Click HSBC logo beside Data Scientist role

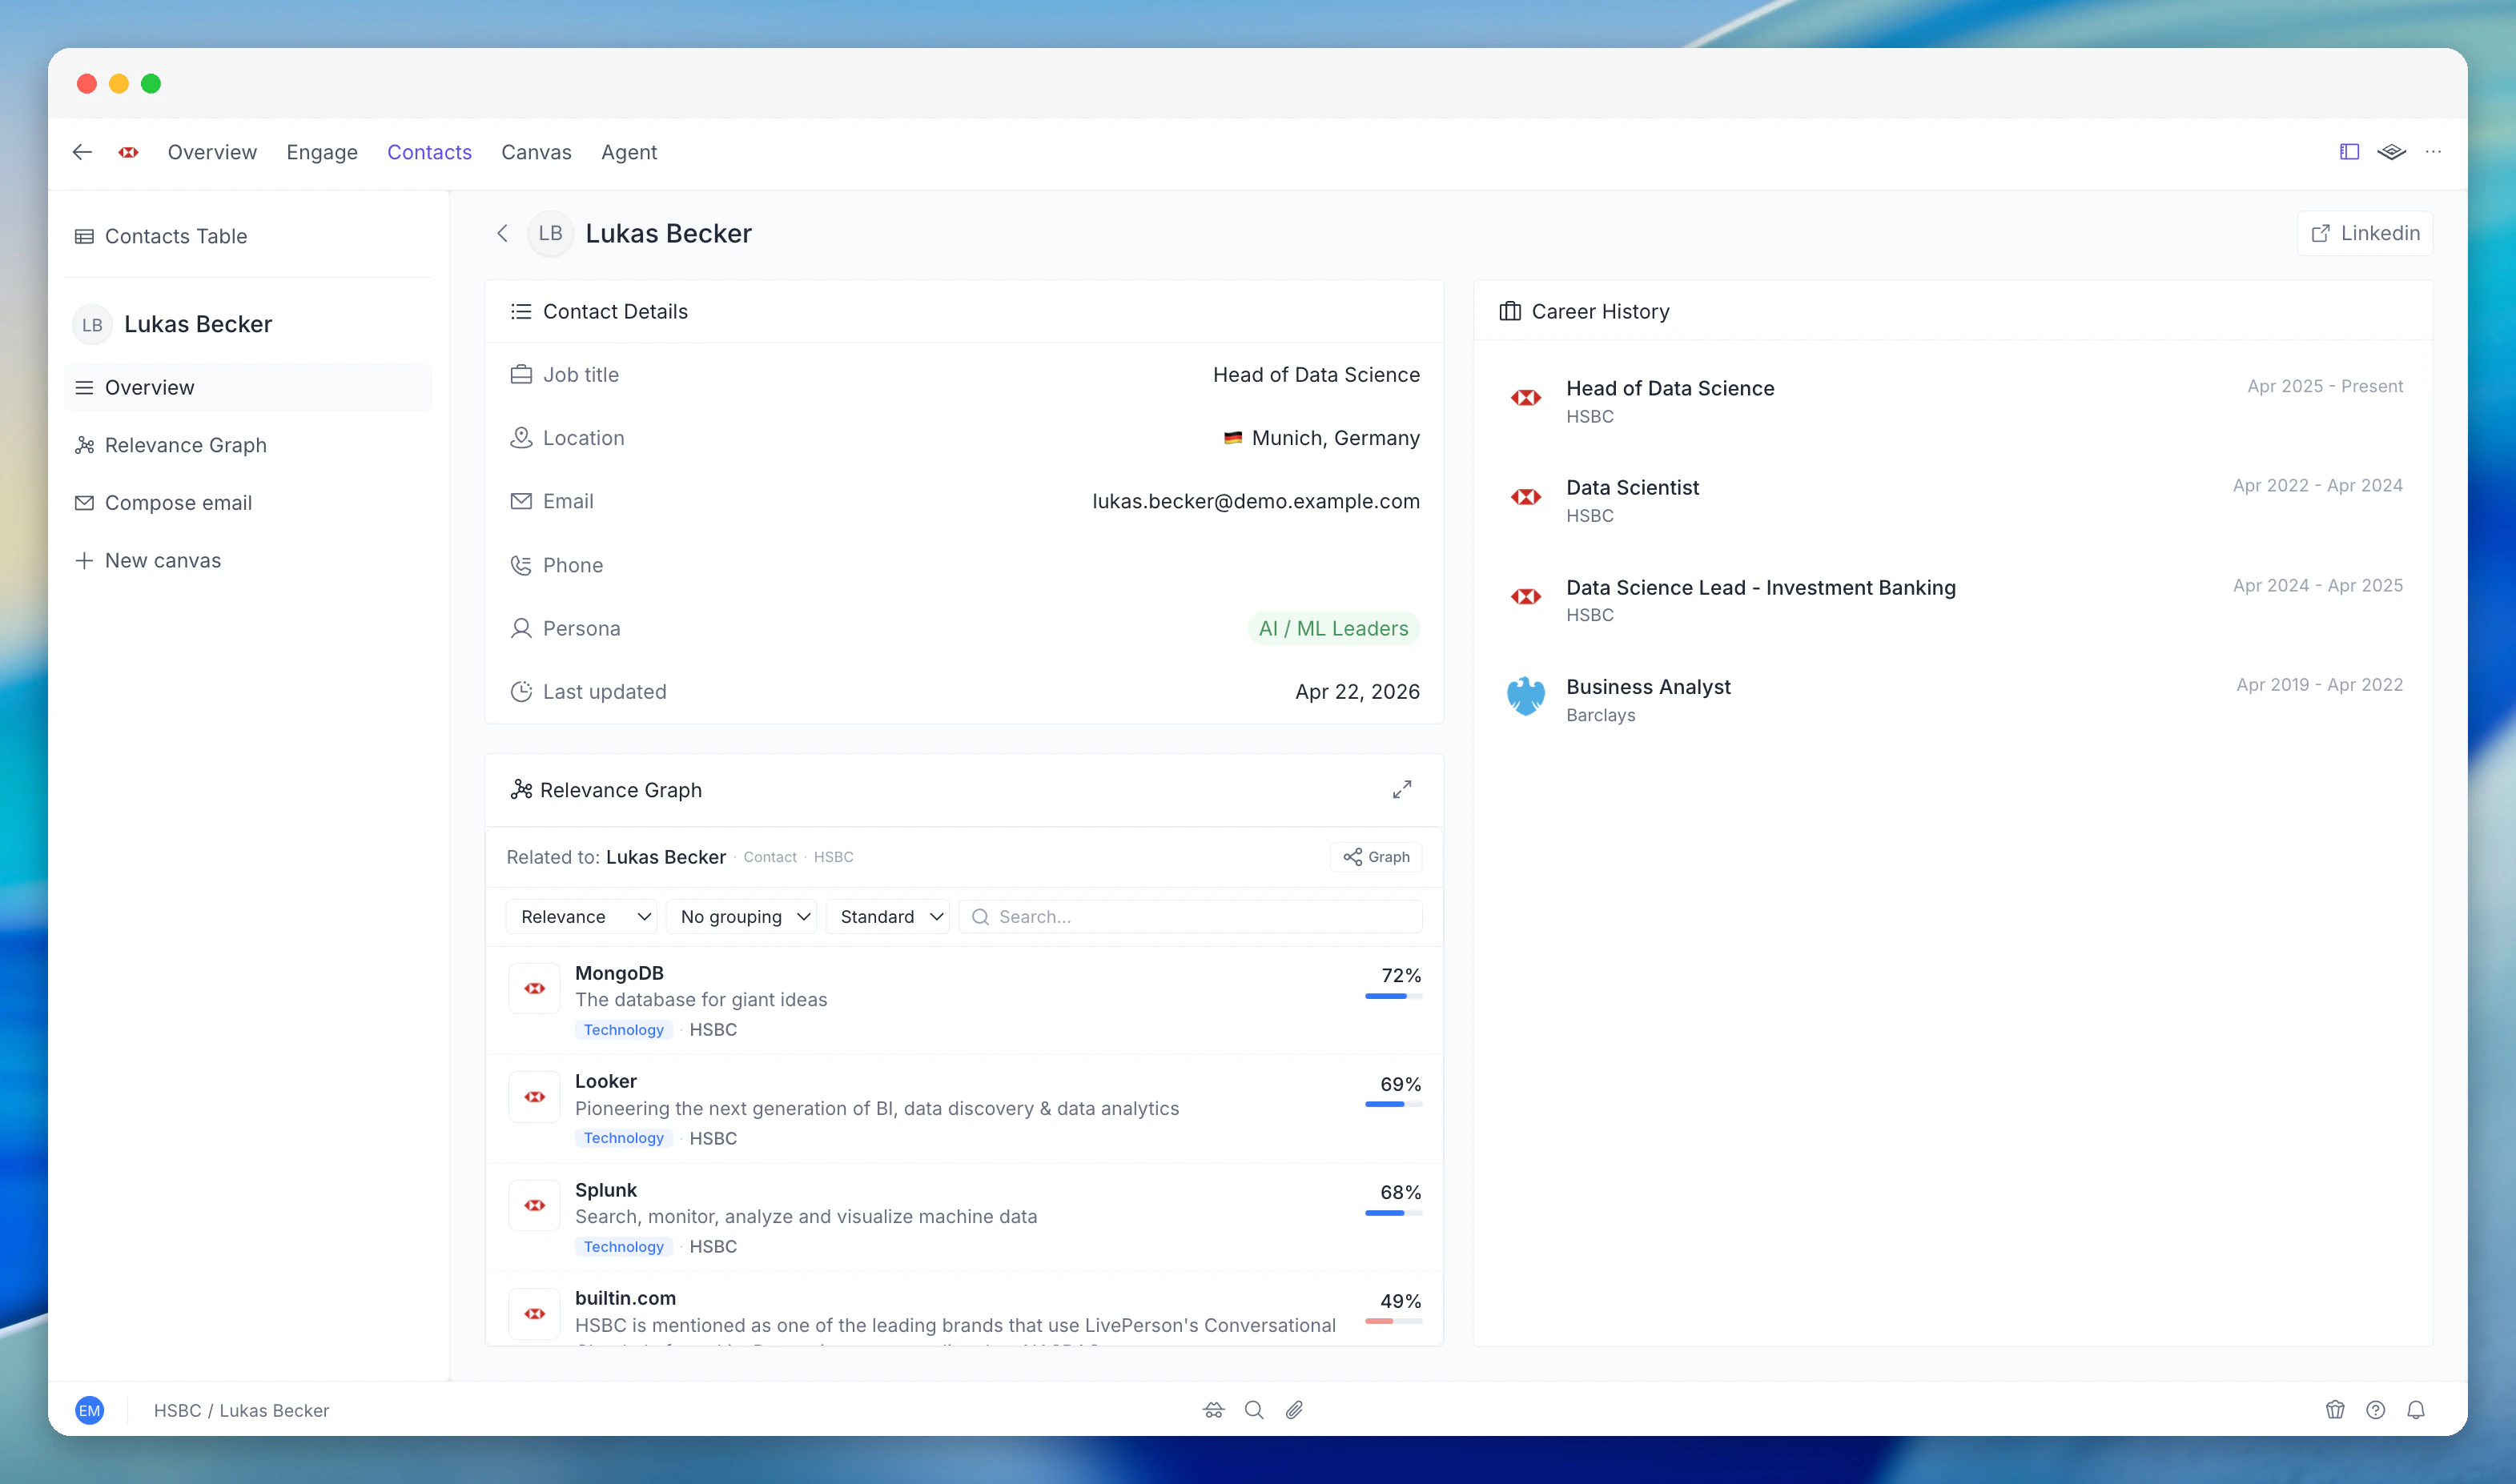[x=1525, y=497]
